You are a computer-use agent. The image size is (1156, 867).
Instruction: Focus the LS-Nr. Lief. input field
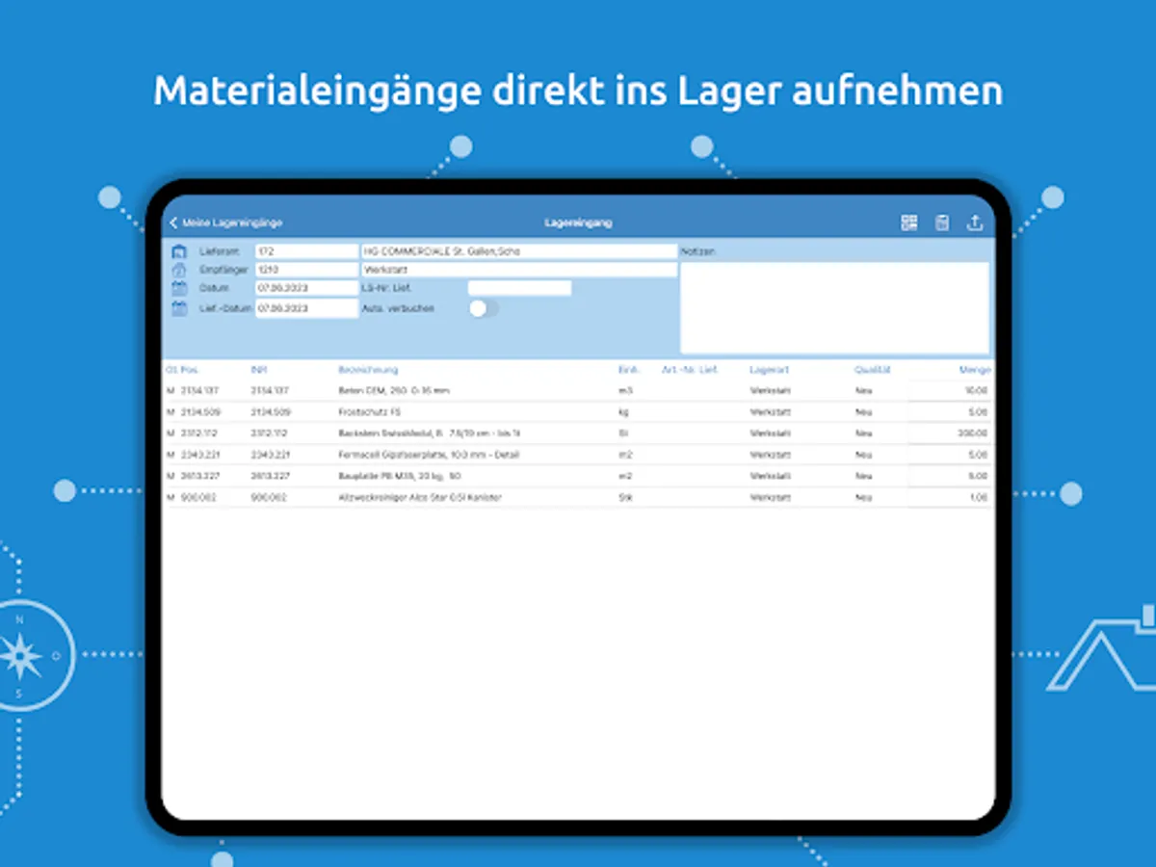pyautogui.click(x=519, y=288)
